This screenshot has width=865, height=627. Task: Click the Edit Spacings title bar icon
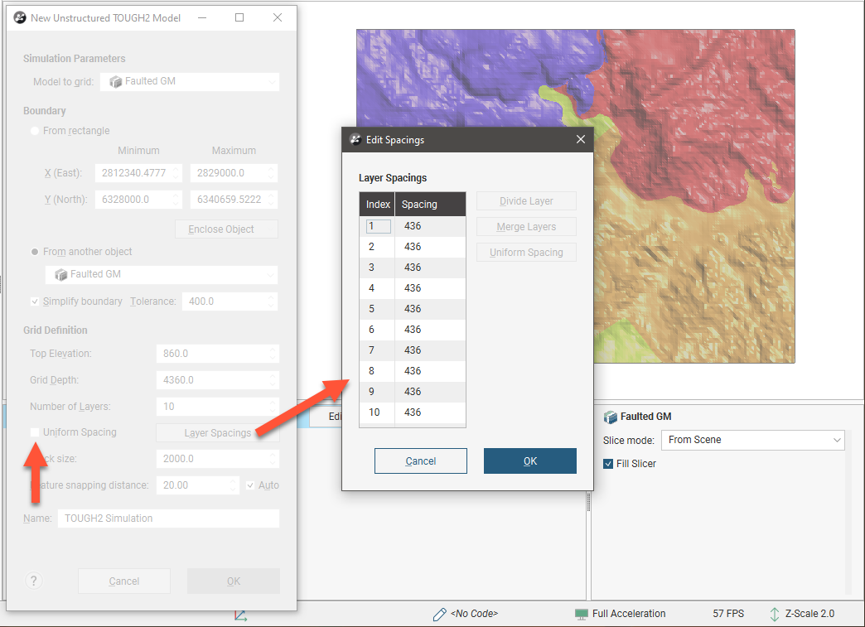(x=355, y=140)
